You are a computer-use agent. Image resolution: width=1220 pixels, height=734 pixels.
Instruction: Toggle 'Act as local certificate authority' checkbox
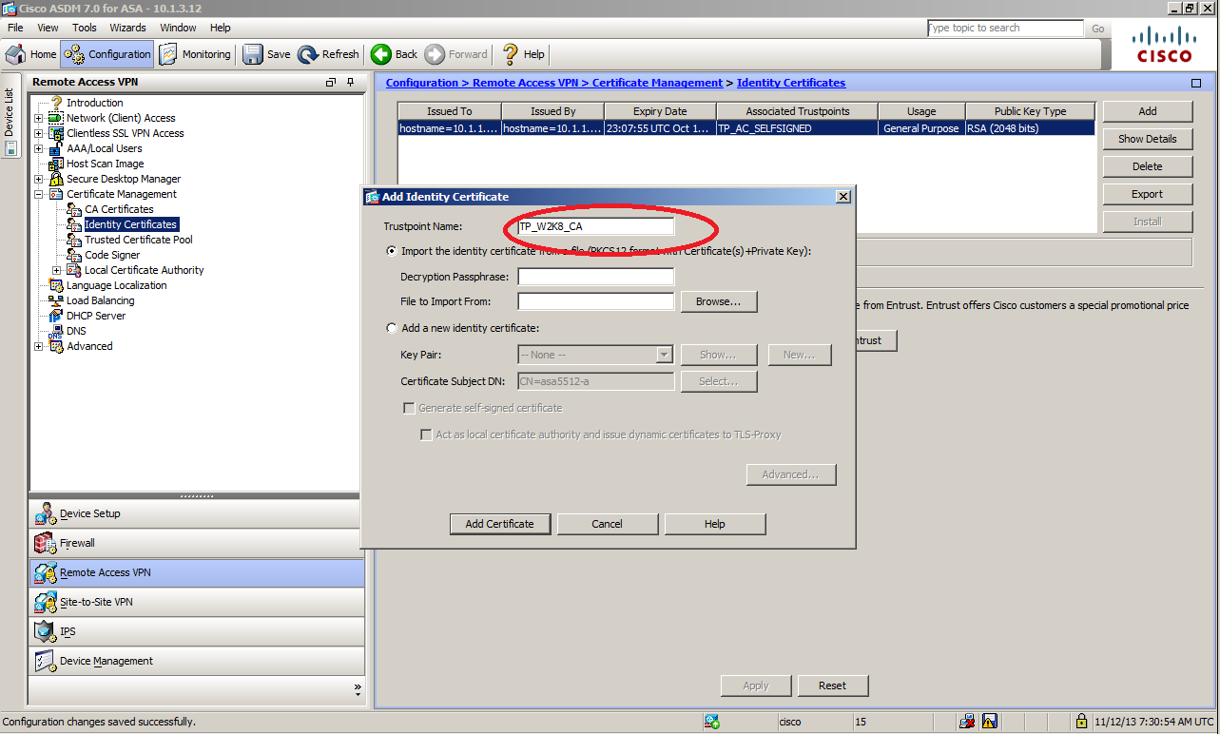[427, 435]
